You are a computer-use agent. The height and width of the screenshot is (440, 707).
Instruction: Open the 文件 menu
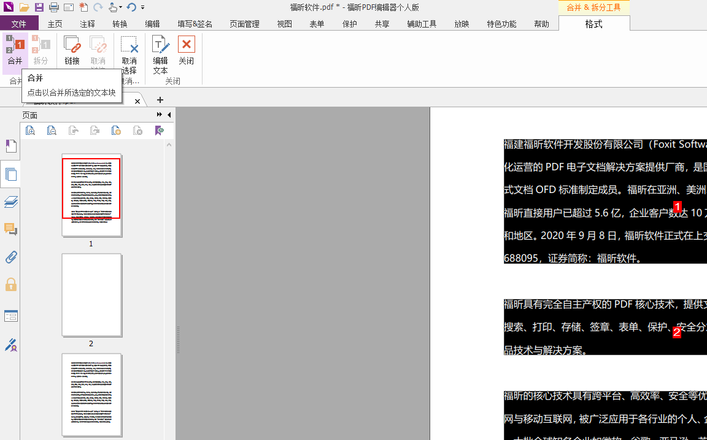point(19,24)
